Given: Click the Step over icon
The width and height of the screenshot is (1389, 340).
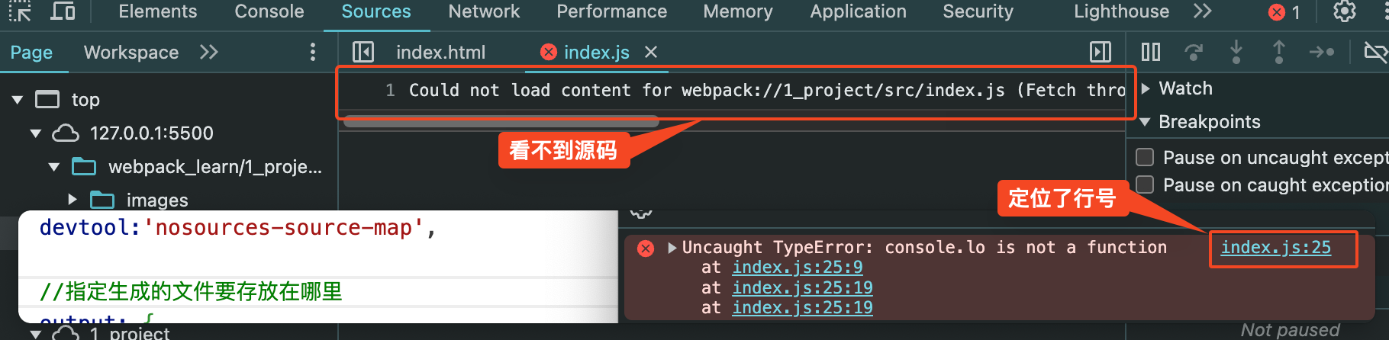Looking at the screenshot, I should coord(1194,52).
